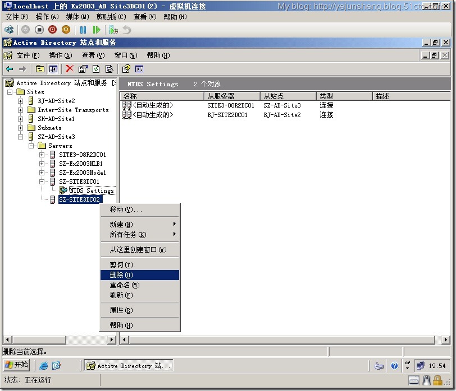Image resolution: width=456 pixels, height=391 pixels.
Task: Collapse the Servers folder
Action: click(31, 146)
